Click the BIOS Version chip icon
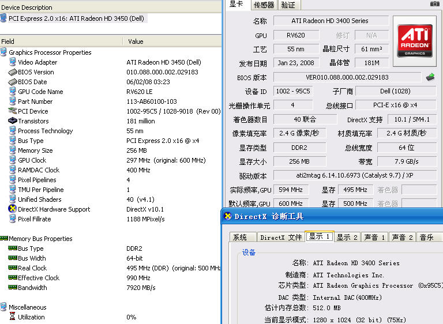The image size is (443, 324). point(13,72)
